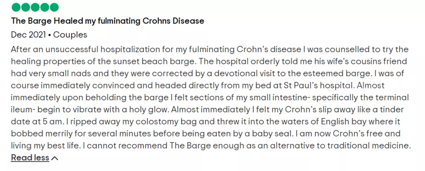Viewport: 425px width, 171px height.
Task: Click the first green rating bubble
Action: pos(16,7)
